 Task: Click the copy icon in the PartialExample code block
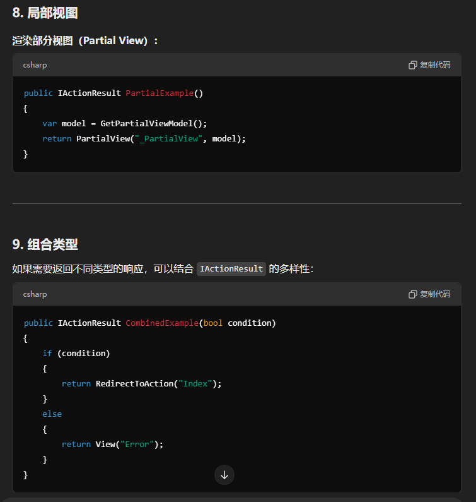click(413, 65)
